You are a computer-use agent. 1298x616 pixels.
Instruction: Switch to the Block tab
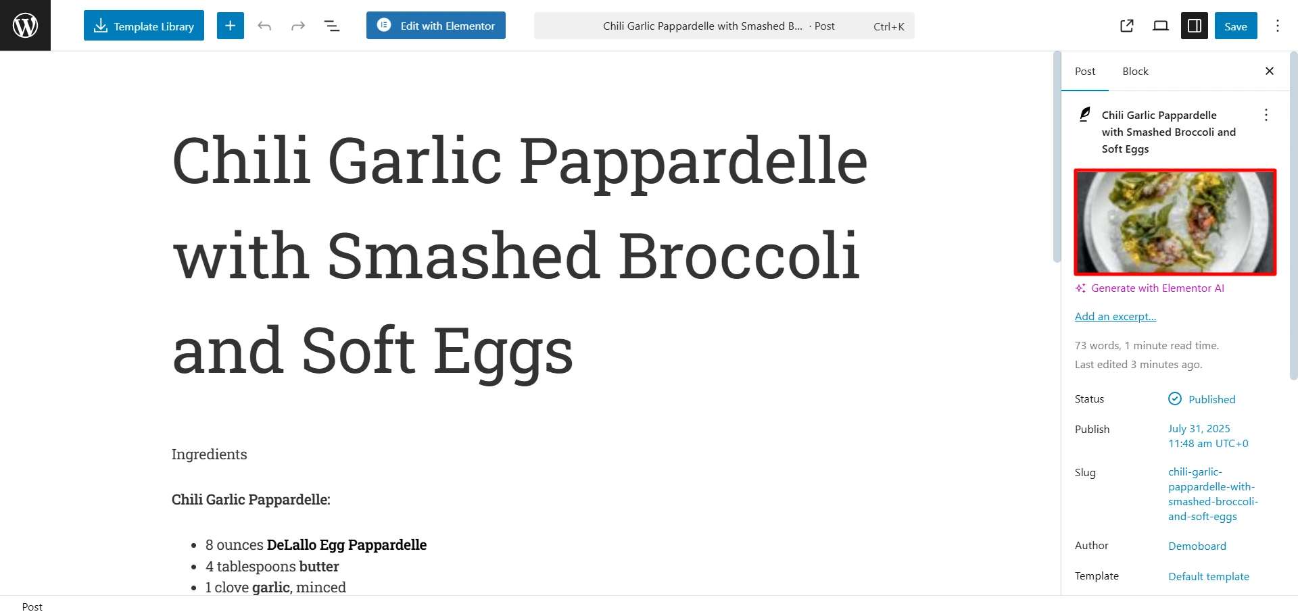pyautogui.click(x=1135, y=71)
